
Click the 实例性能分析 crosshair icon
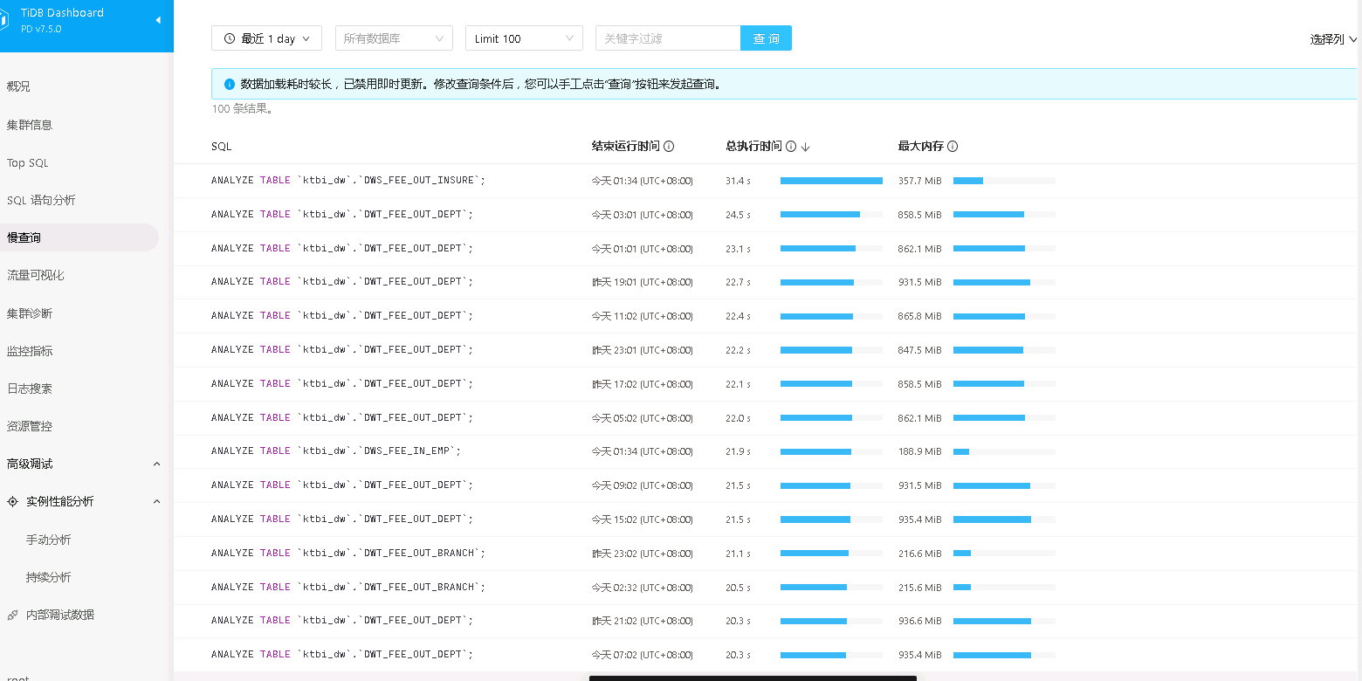12,502
